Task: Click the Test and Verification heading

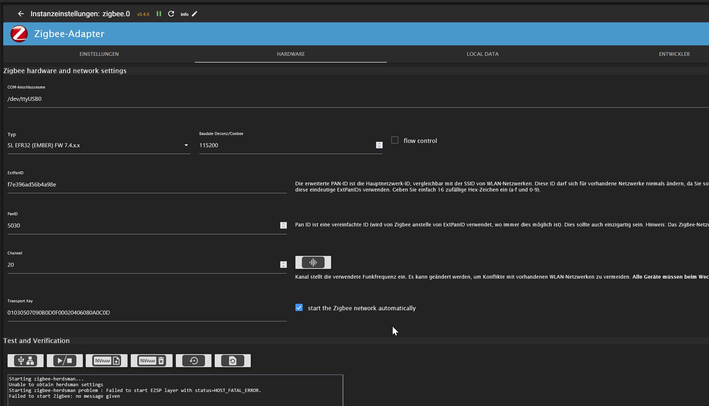Action: click(x=36, y=341)
